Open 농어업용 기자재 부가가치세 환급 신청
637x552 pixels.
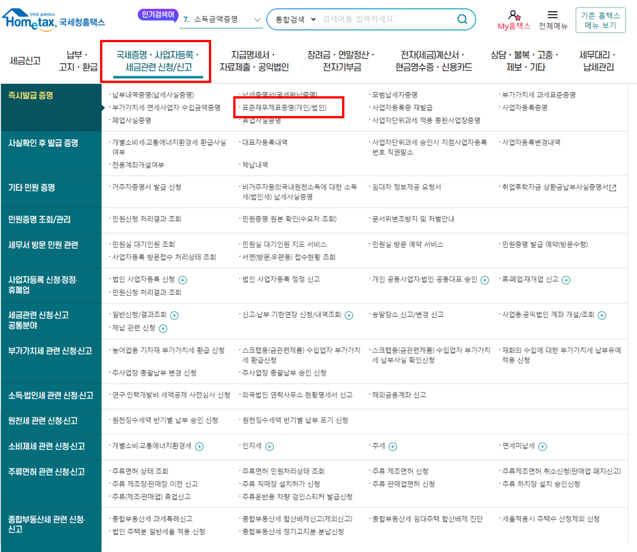[168, 350]
